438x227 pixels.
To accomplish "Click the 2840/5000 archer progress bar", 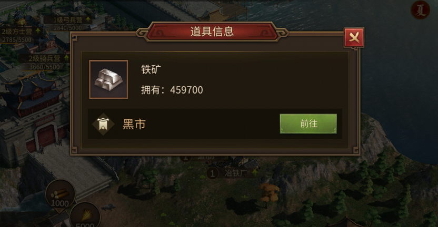I will point(68,28).
